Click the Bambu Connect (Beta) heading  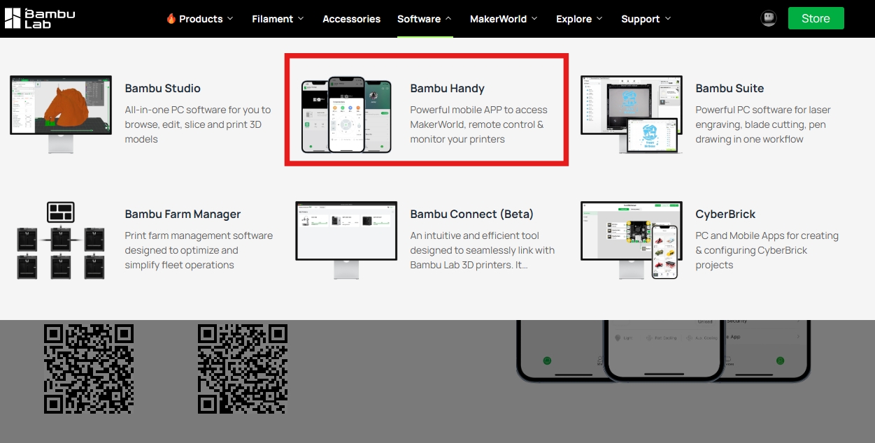point(471,214)
